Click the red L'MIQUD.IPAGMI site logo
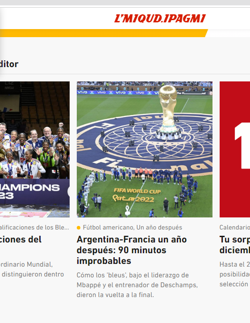250x323 pixels. click(x=160, y=18)
